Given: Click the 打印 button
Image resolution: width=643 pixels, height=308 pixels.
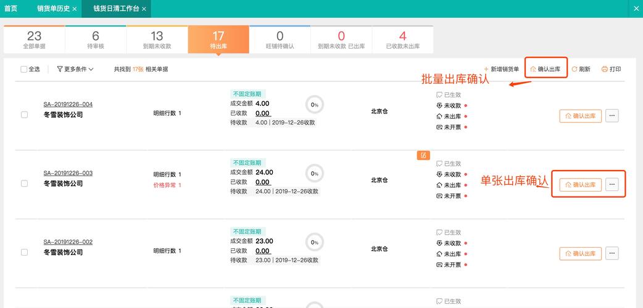Looking at the screenshot, I should click(x=611, y=69).
